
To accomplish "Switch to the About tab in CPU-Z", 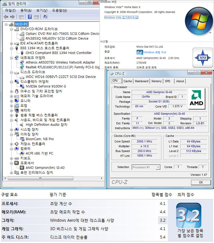I will pyautogui.click(x=180, y=81).
